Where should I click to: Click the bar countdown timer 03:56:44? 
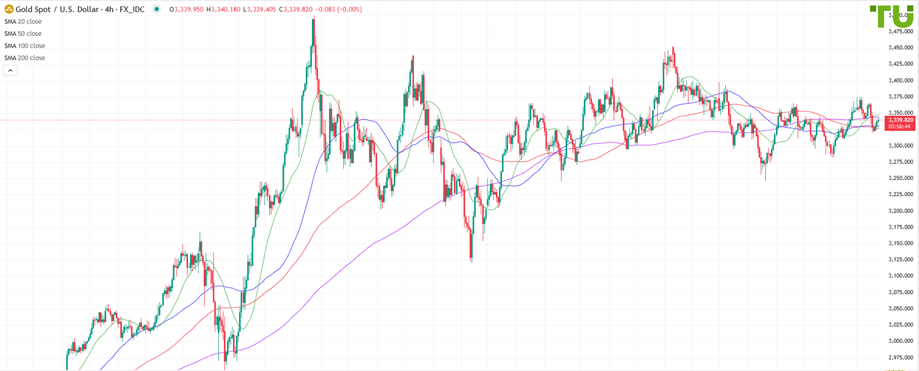[901, 127]
